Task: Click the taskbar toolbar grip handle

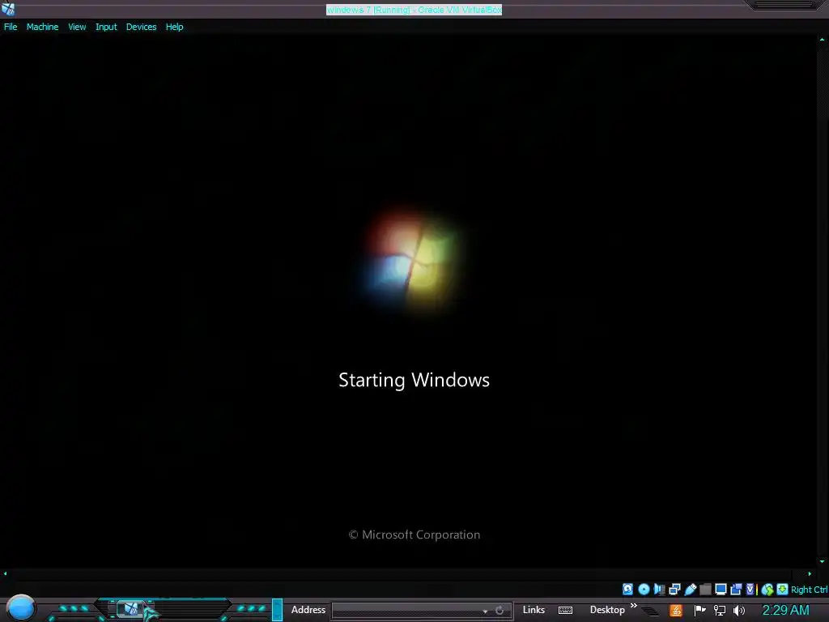Action: (278, 610)
